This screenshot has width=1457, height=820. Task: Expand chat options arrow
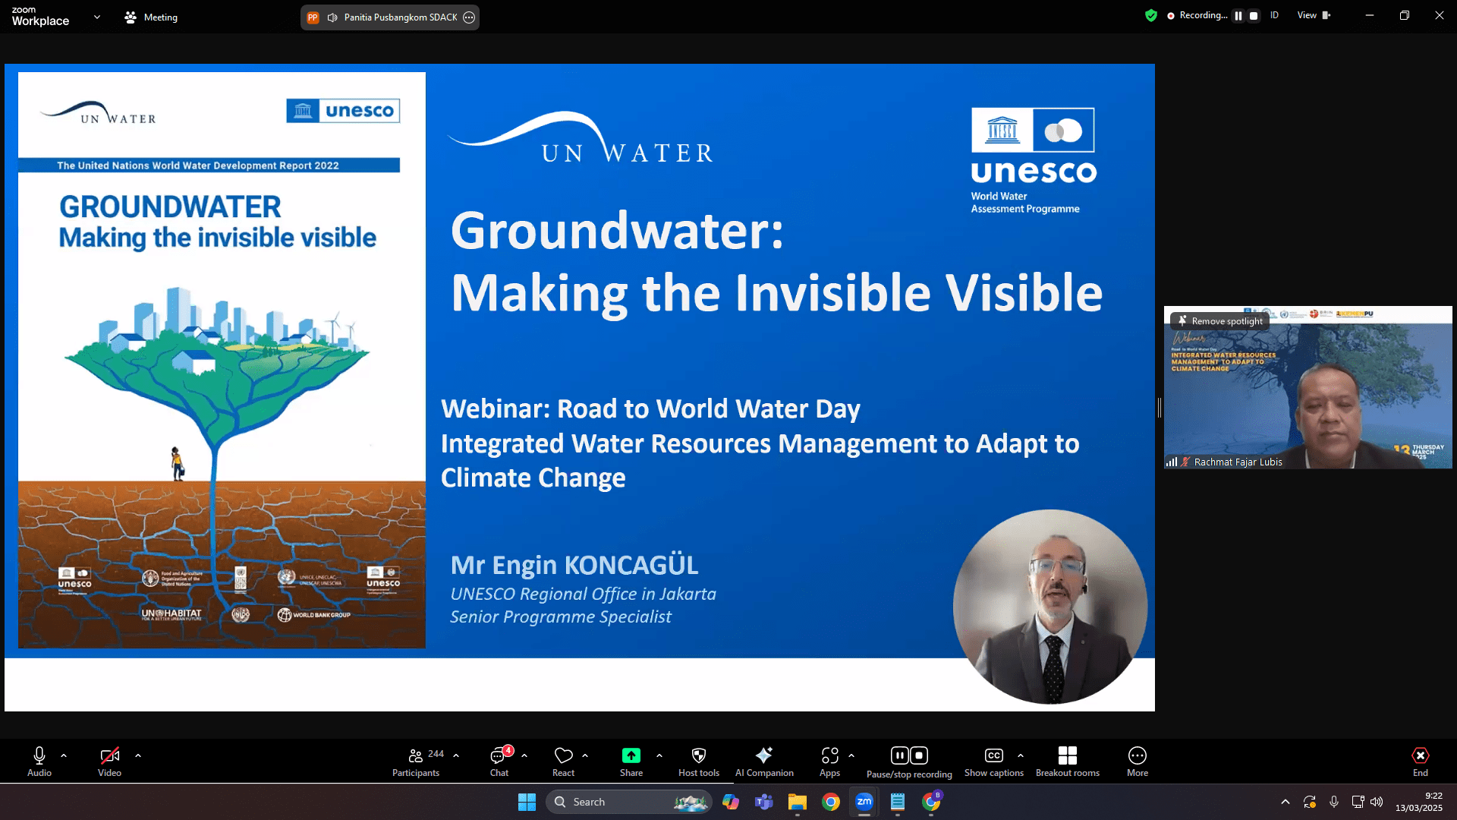pyautogui.click(x=524, y=755)
